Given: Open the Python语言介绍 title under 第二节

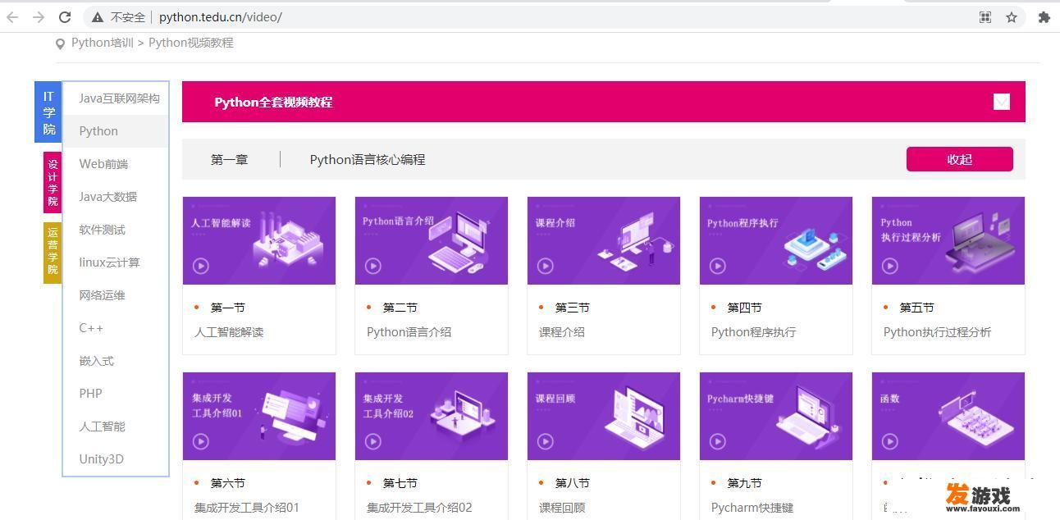Looking at the screenshot, I should (409, 332).
